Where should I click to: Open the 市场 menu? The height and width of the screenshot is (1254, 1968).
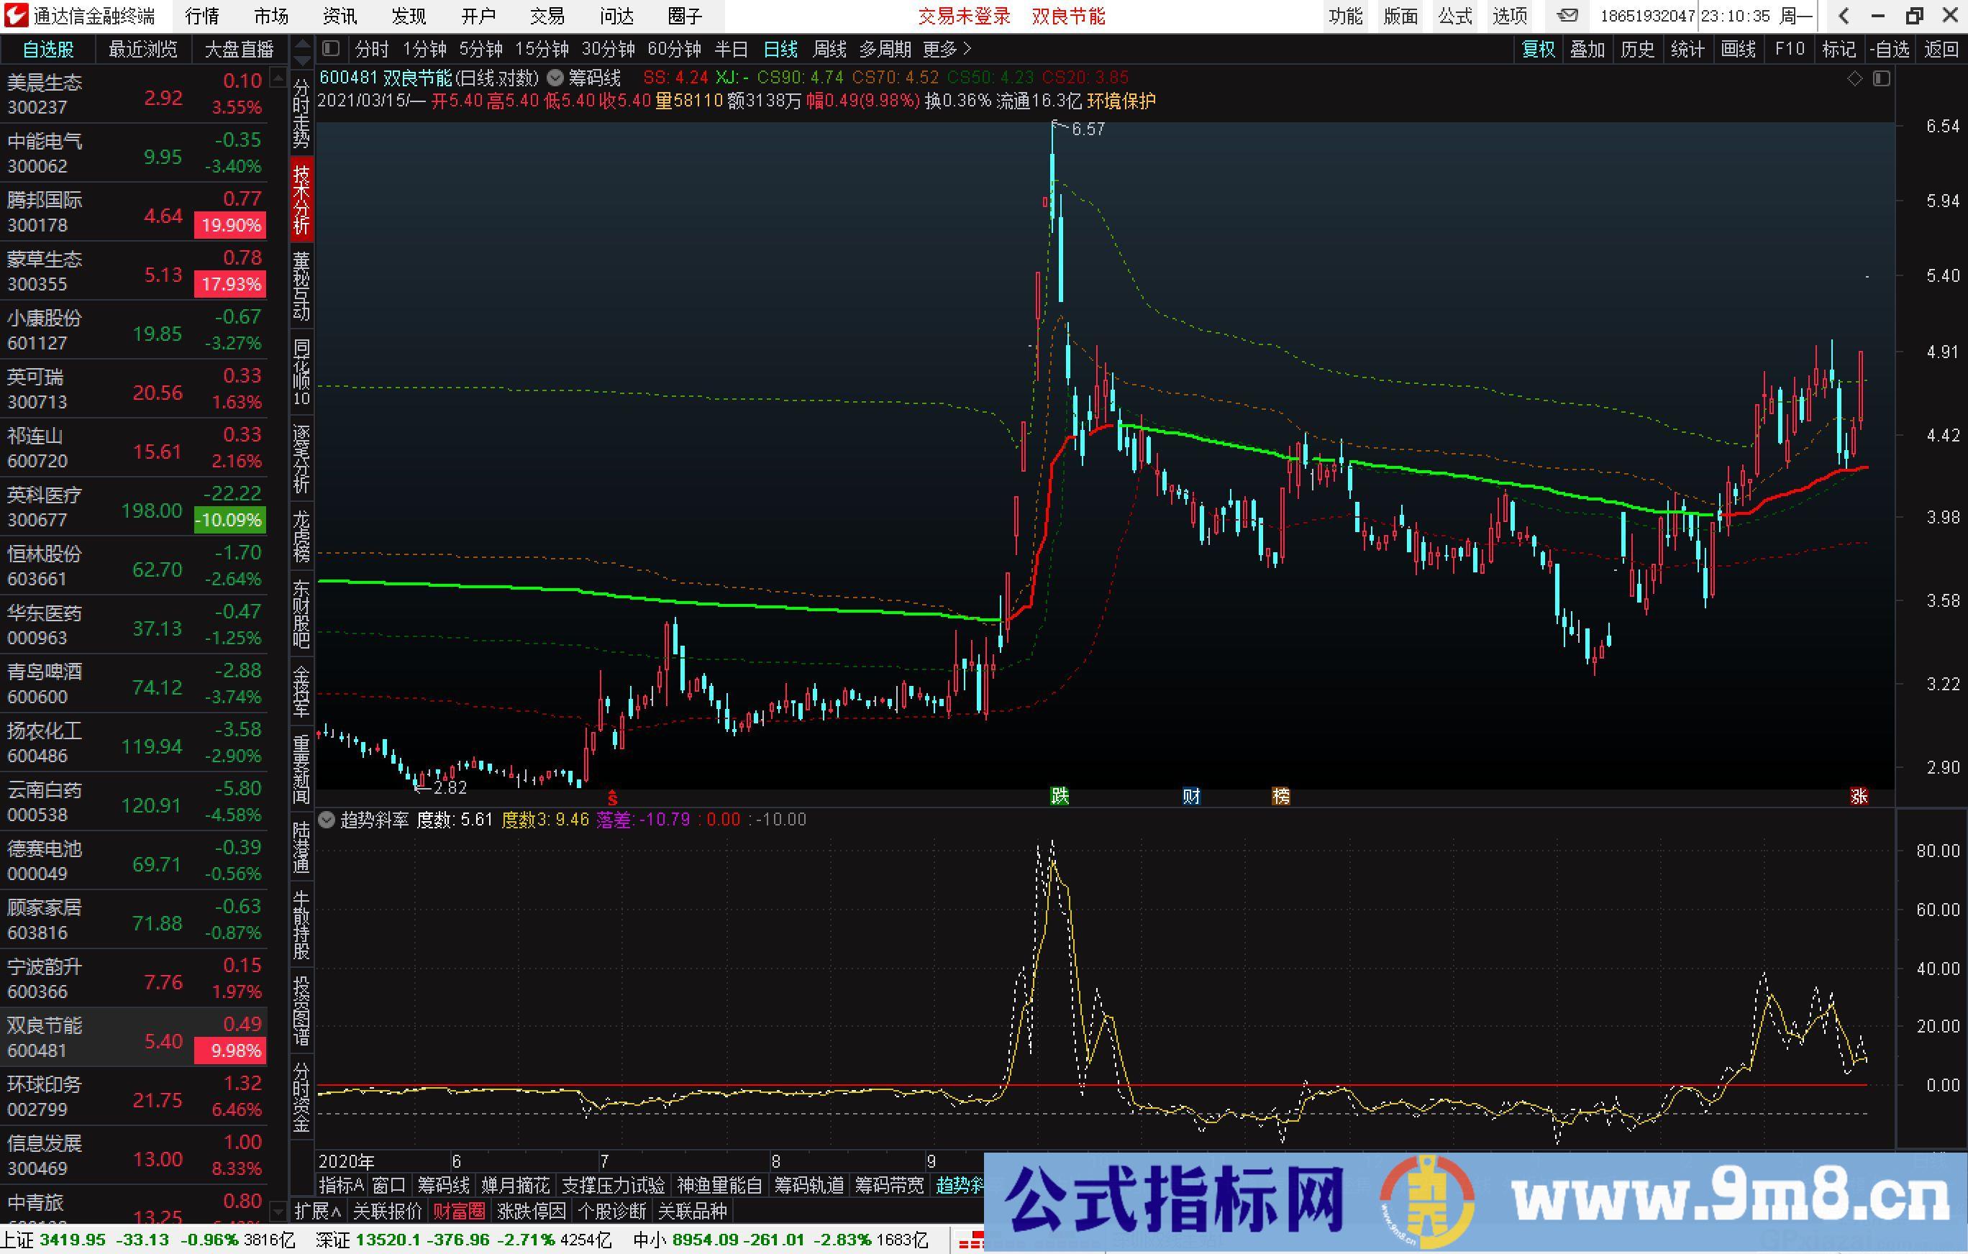coord(270,16)
